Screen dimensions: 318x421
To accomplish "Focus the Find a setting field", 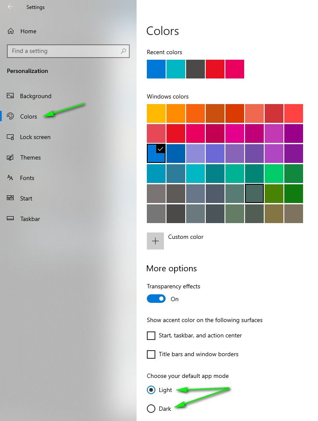I will 68,51.
